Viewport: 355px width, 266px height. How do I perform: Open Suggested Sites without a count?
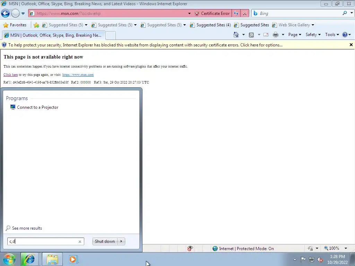pyautogui.click(x=252, y=25)
